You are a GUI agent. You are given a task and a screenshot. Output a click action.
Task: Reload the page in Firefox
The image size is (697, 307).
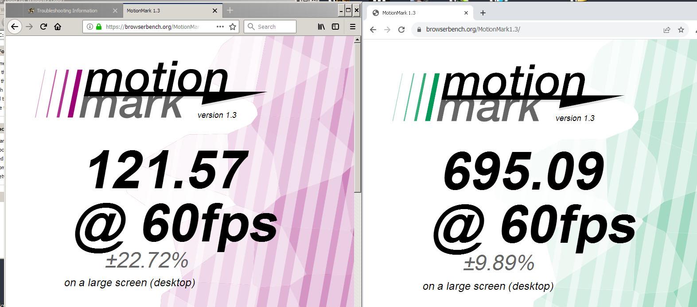(43, 27)
